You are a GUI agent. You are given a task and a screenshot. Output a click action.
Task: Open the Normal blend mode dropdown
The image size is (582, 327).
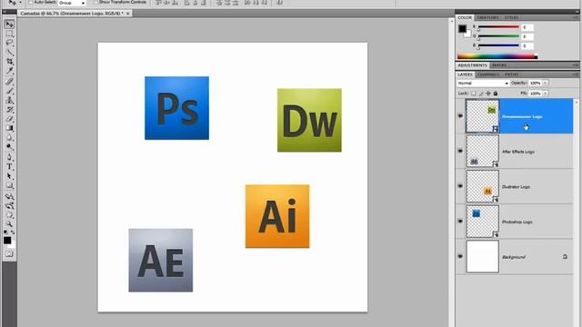click(x=483, y=84)
